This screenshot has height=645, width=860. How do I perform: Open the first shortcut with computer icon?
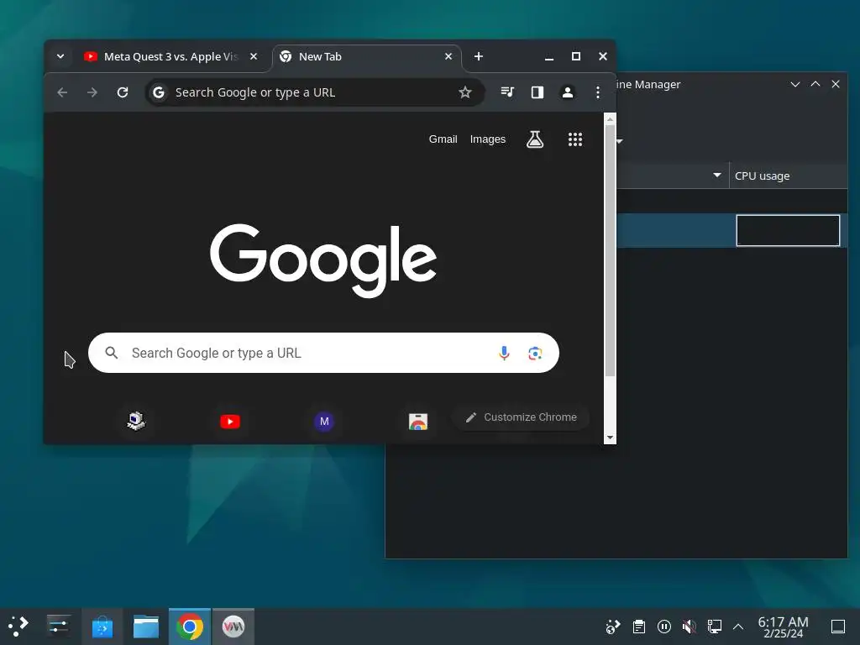[x=135, y=422]
